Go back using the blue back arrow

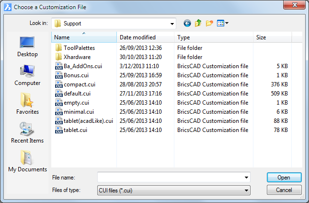click(x=187, y=24)
